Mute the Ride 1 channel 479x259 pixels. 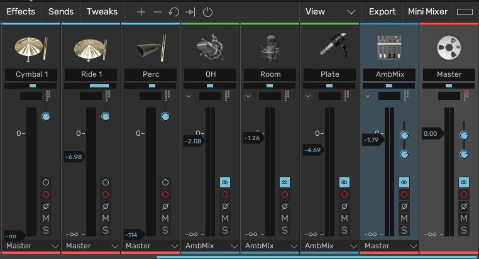(106, 218)
